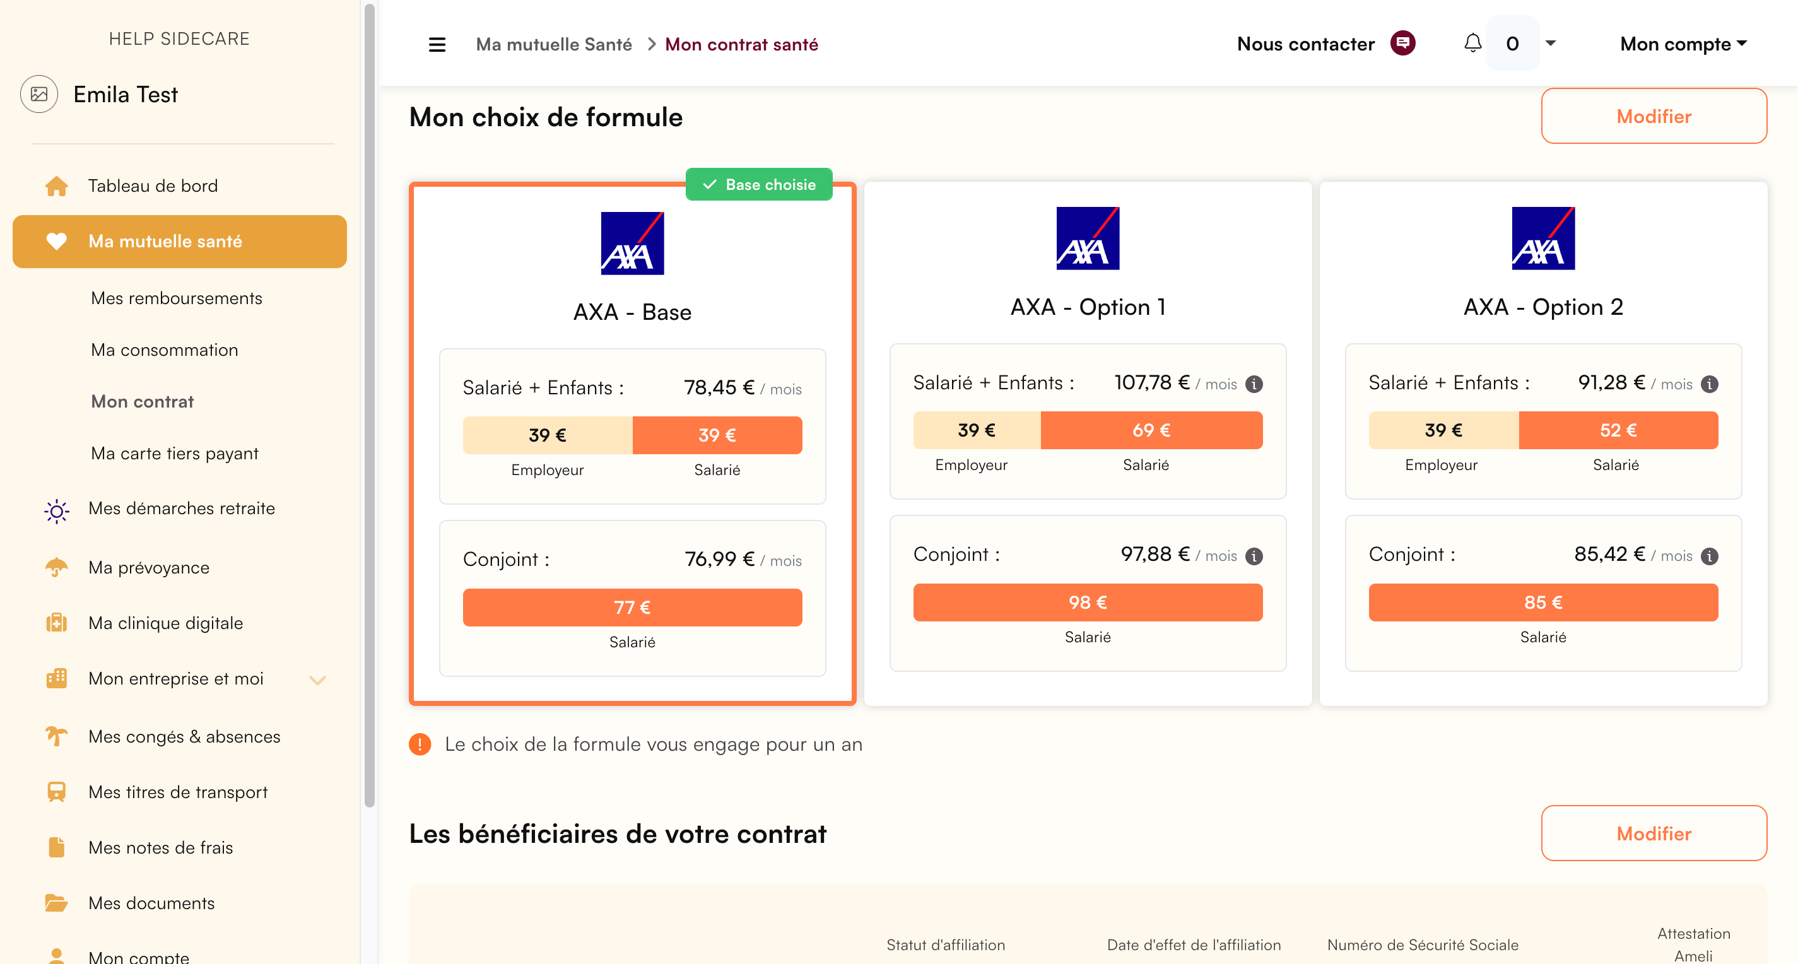Viewport: 1798px width, 964px height.
Task: Open Mes remboursements in sidebar
Action: 177,298
